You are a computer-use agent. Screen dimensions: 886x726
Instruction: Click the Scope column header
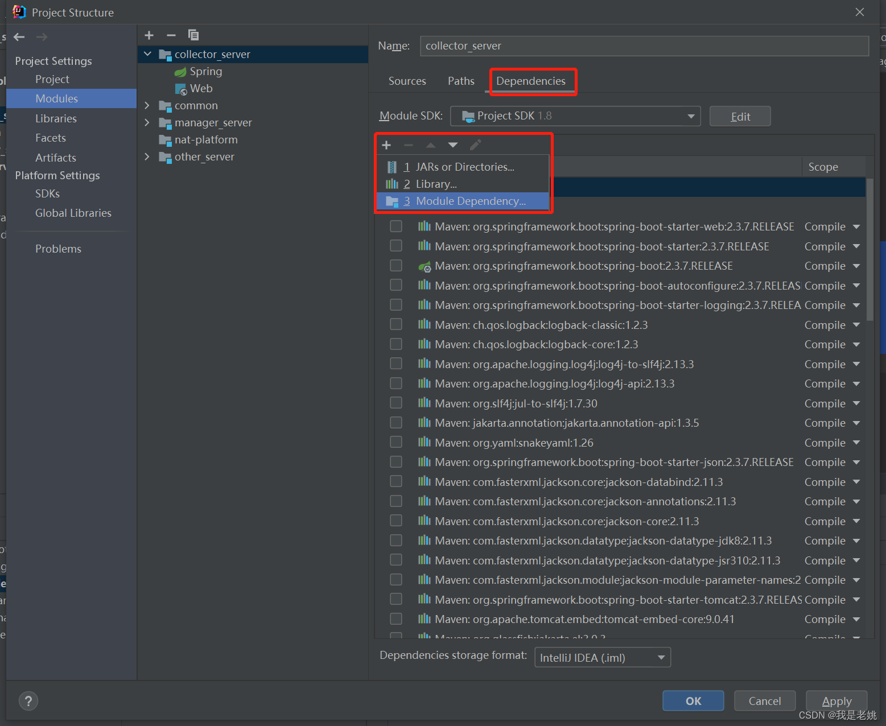pyautogui.click(x=823, y=167)
